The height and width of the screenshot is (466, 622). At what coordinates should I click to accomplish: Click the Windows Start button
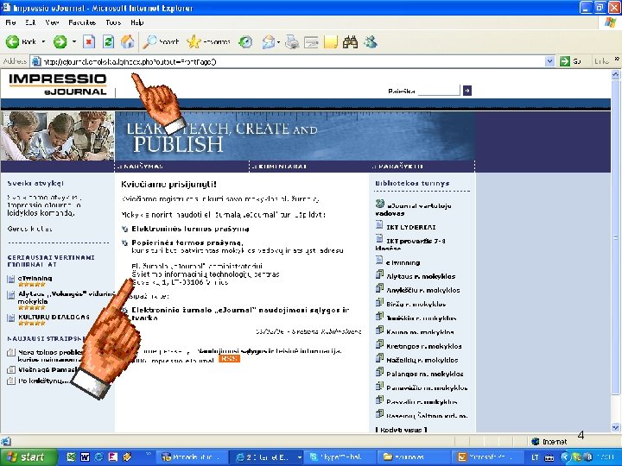point(29,457)
